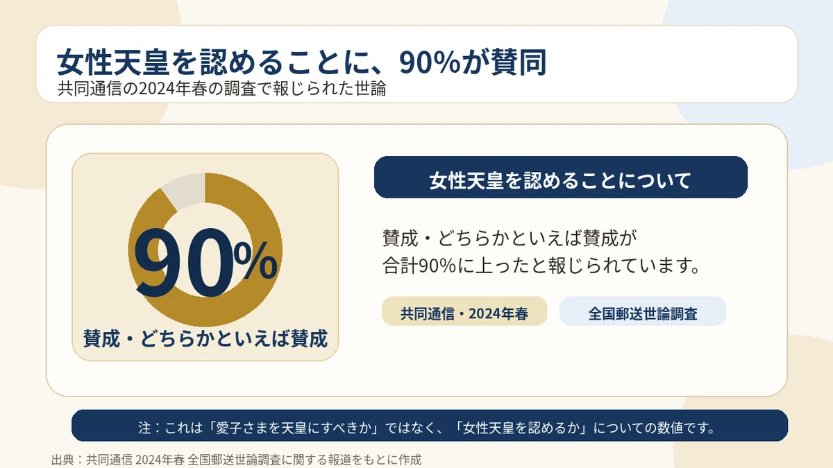Select the text line 賛成・どちらかといえば賛成が

pos(509,237)
